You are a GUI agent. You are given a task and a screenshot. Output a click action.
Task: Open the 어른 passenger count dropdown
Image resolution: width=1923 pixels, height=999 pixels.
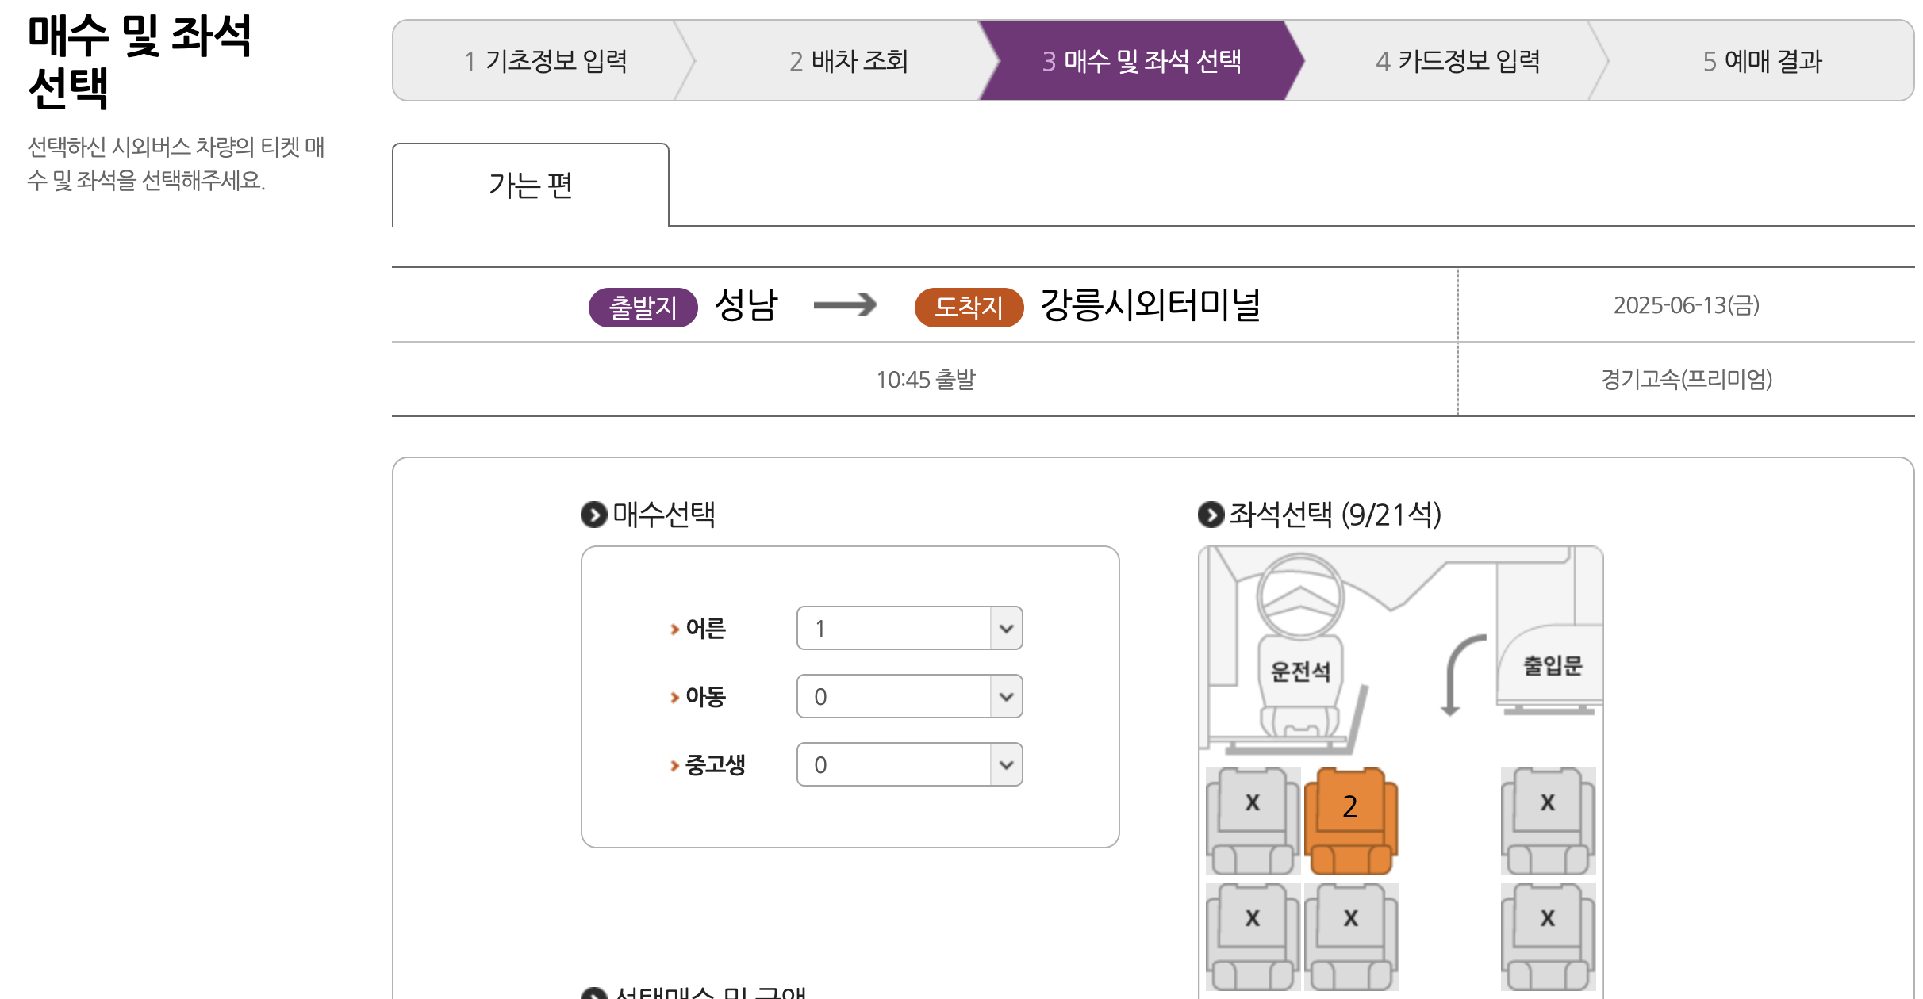(908, 628)
